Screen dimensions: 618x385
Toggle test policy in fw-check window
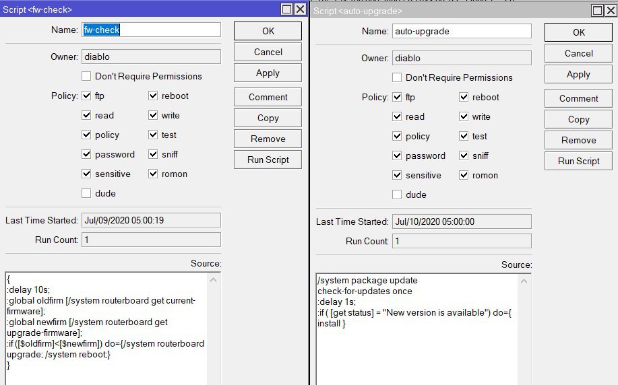(x=153, y=135)
